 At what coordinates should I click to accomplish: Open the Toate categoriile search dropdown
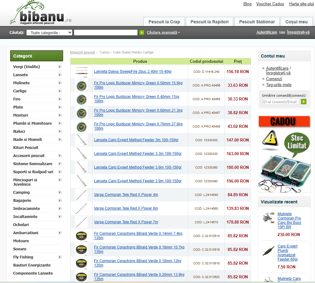pyautogui.click(x=49, y=33)
